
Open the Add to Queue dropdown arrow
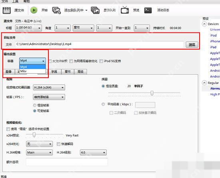(x=86, y=10)
